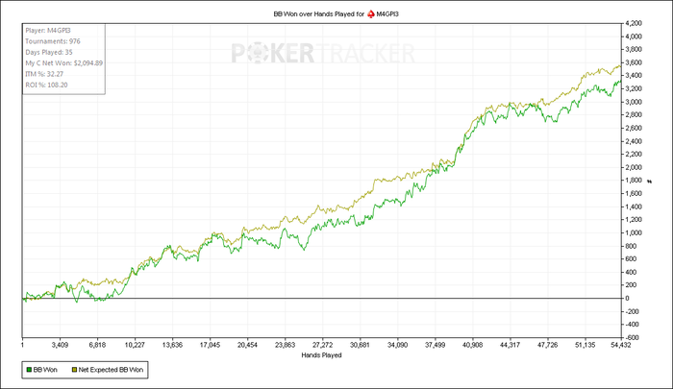This screenshot has height=389, width=673.
Task: Click the chart title BB Won over Hands Played
Action: click(x=319, y=14)
